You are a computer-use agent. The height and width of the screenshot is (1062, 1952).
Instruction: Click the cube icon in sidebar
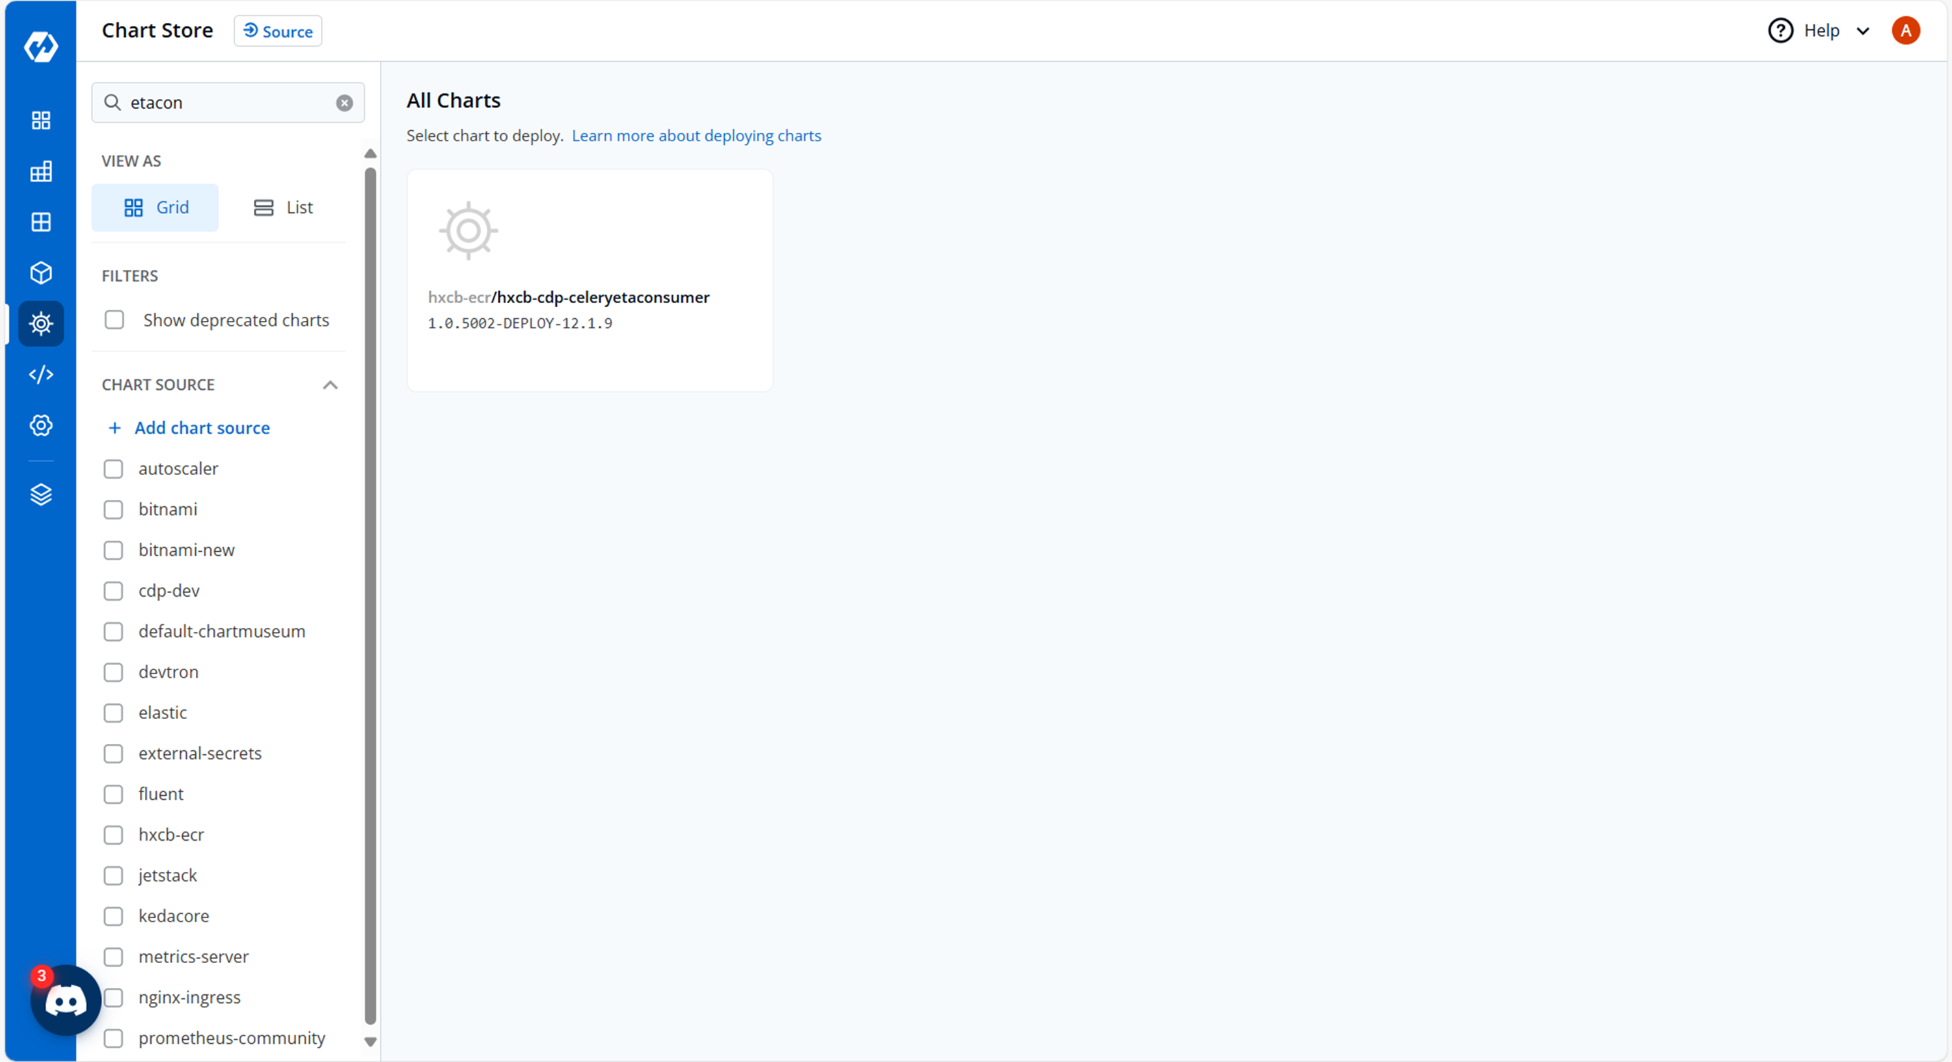click(41, 273)
